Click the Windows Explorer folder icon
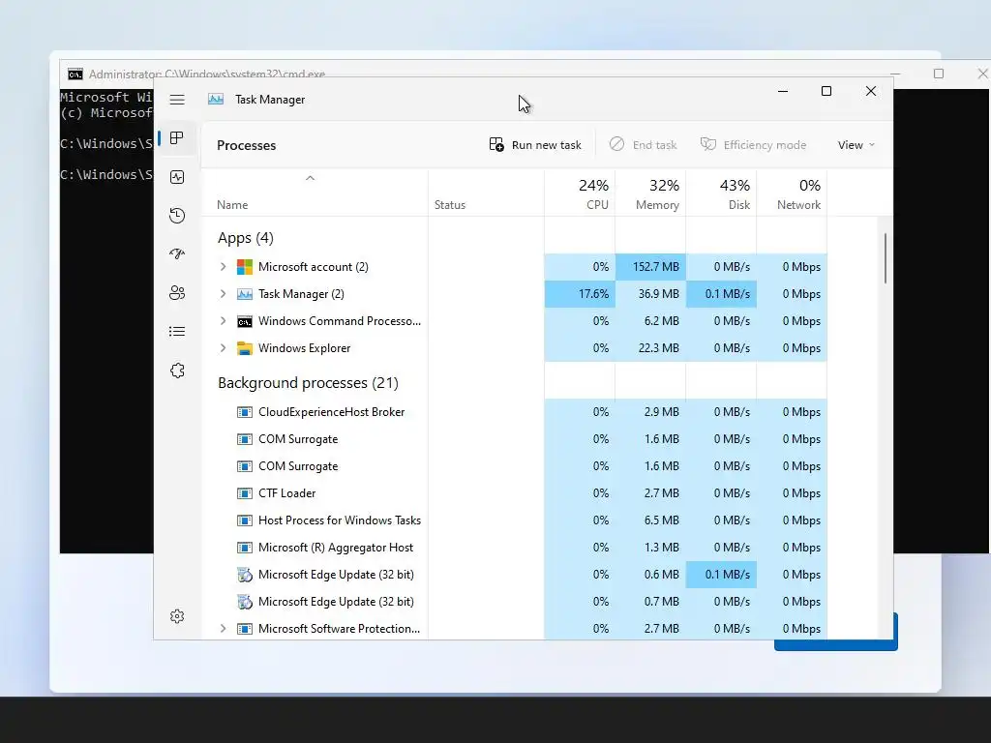 tap(245, 348)
